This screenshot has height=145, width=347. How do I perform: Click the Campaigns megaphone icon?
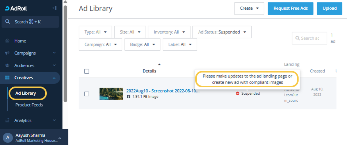pyautogui.click(x=7, y=53)
